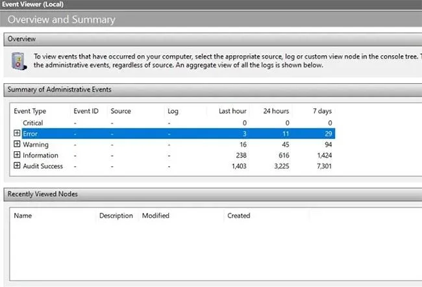Select the Audit Success row label

(x=42, y=166)
